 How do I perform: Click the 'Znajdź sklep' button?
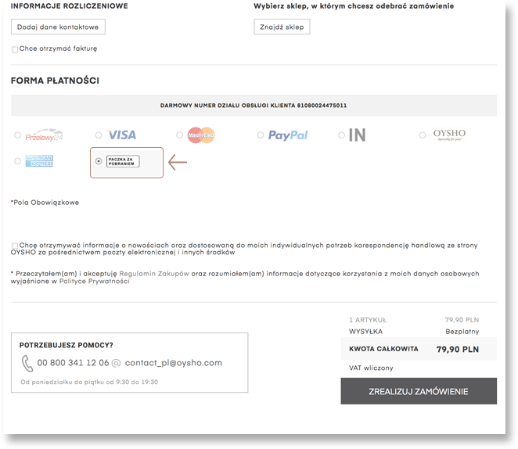[282, 27]
